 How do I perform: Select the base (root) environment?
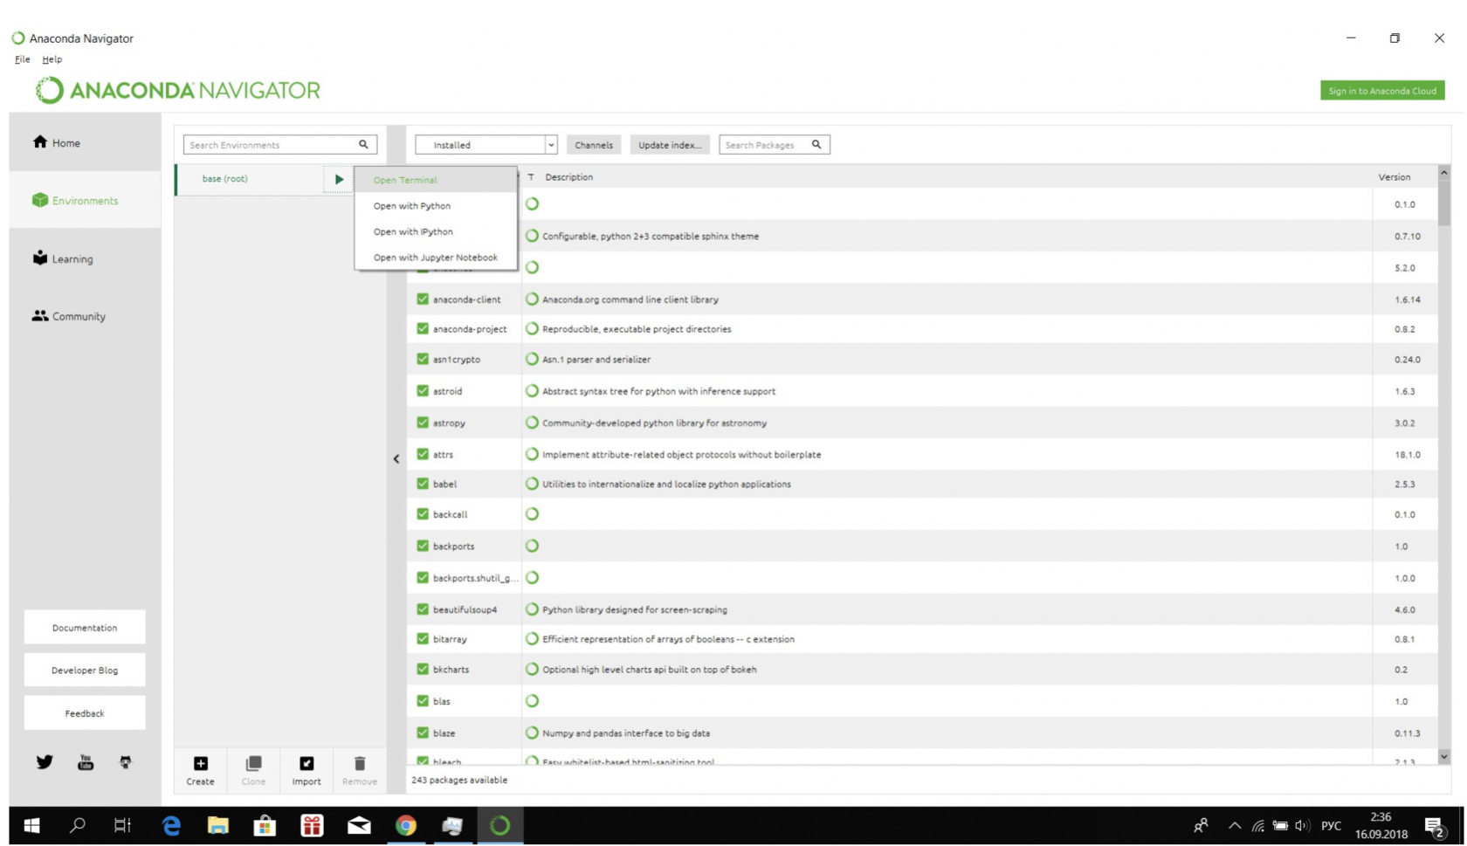(250, 179)
